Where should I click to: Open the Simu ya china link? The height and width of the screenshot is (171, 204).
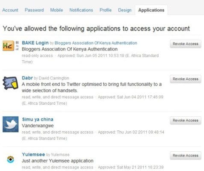point(38,119)
